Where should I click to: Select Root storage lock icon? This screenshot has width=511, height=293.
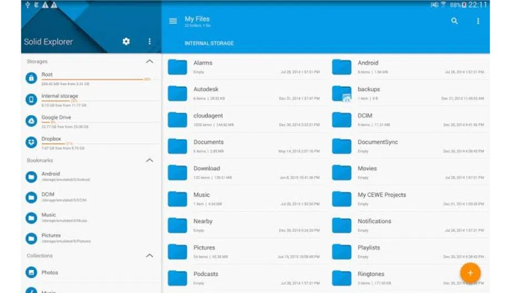coord(31,78)
